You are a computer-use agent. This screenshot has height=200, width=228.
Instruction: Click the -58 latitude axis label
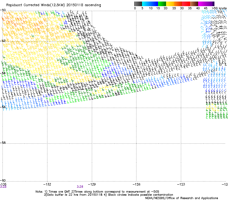3,143
